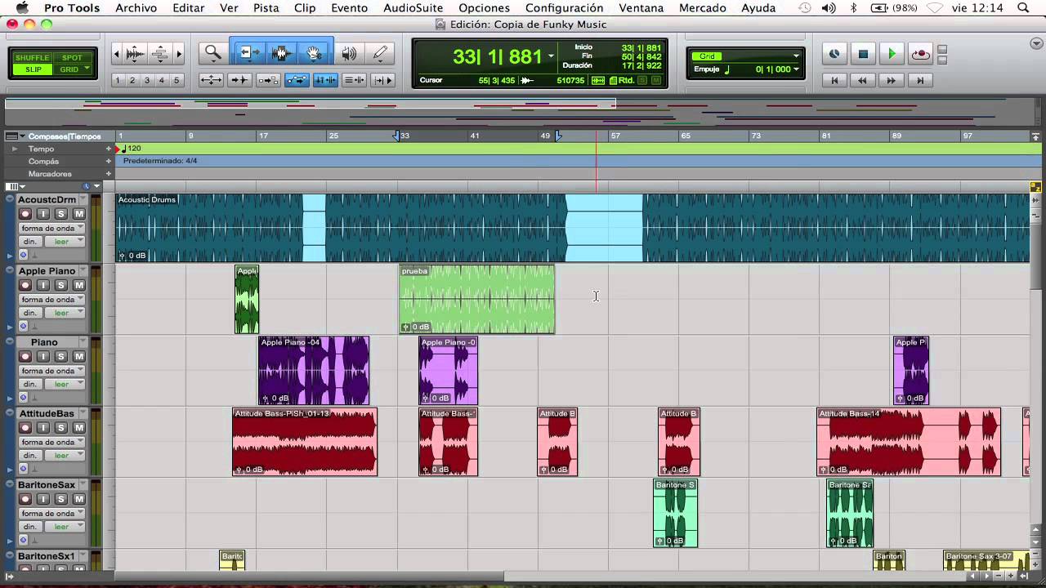Click the Fast Forward button
The width and height of the screenshot is (1046, 588).
pos(892,80)
